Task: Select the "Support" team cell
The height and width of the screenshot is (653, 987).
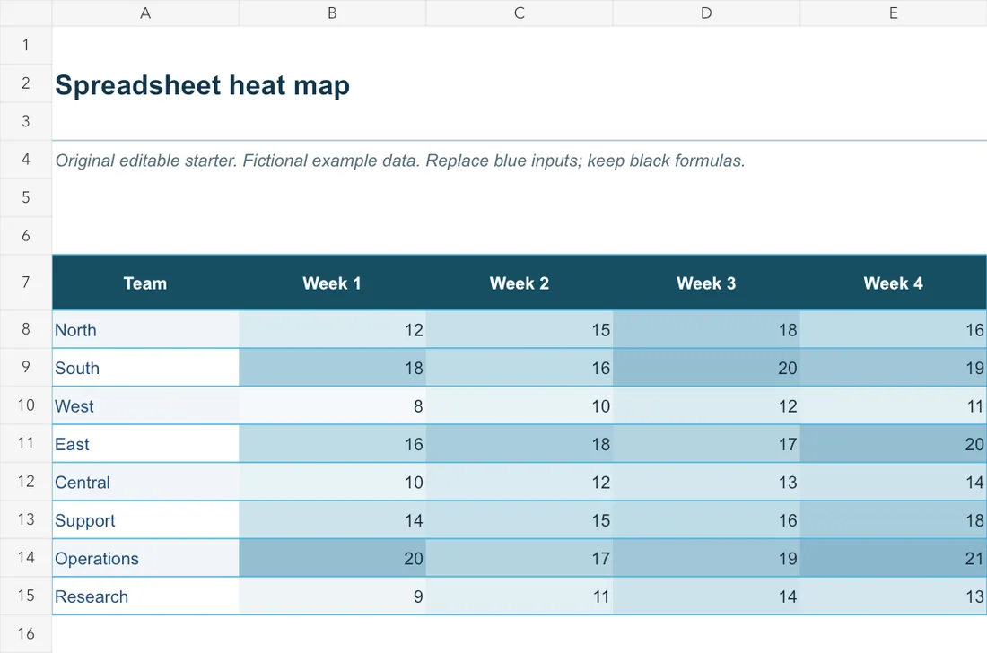Action: 145,520
